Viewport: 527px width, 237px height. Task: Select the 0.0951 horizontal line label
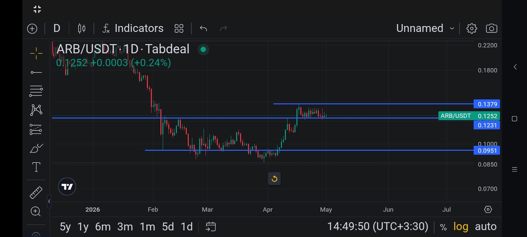click(487, 150)
